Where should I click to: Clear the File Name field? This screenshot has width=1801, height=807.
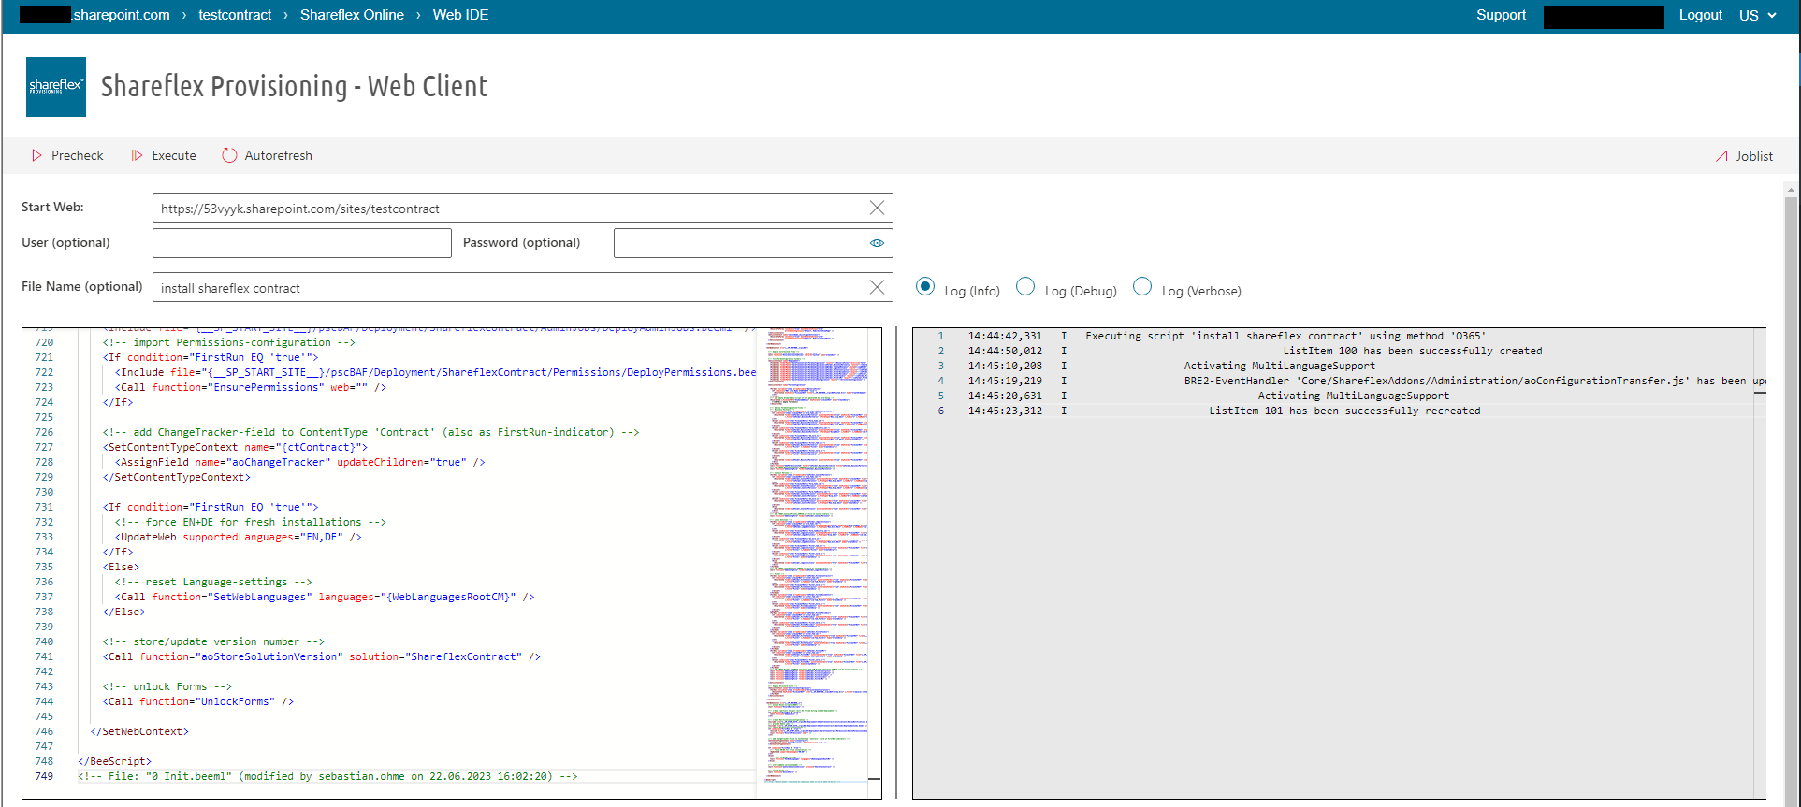click(x=877, y=287)
